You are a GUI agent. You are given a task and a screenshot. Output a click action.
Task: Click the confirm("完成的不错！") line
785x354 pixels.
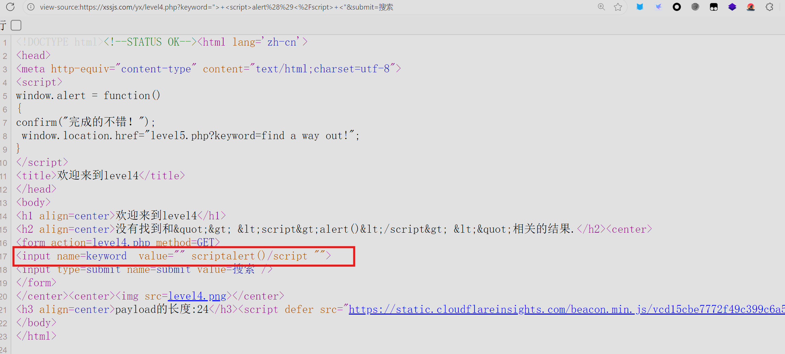click(86, 122)
